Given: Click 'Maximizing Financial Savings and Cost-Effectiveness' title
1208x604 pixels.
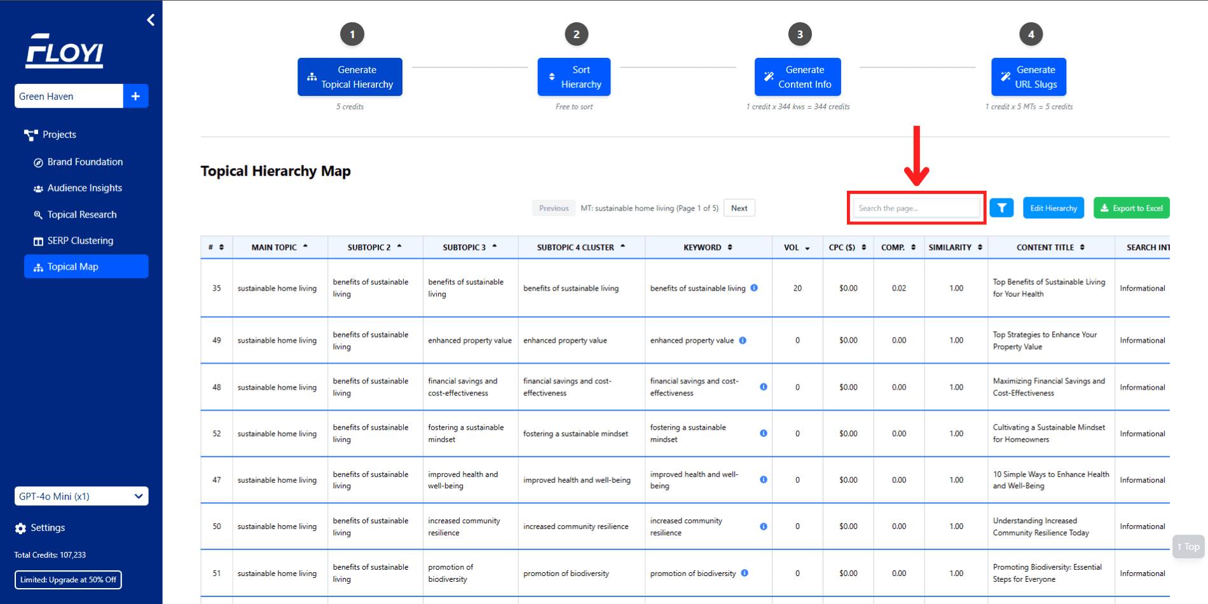Looking at the screenshot, I should 1049,387.
